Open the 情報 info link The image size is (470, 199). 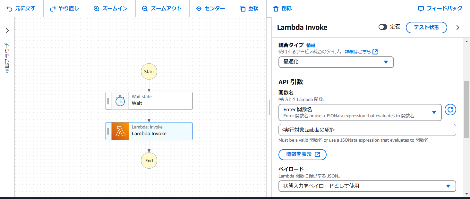(x=311, y=46)
